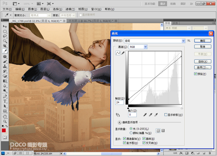Select the Rectangle shape tool
The image size is (217, 156).
click(5, 111)
